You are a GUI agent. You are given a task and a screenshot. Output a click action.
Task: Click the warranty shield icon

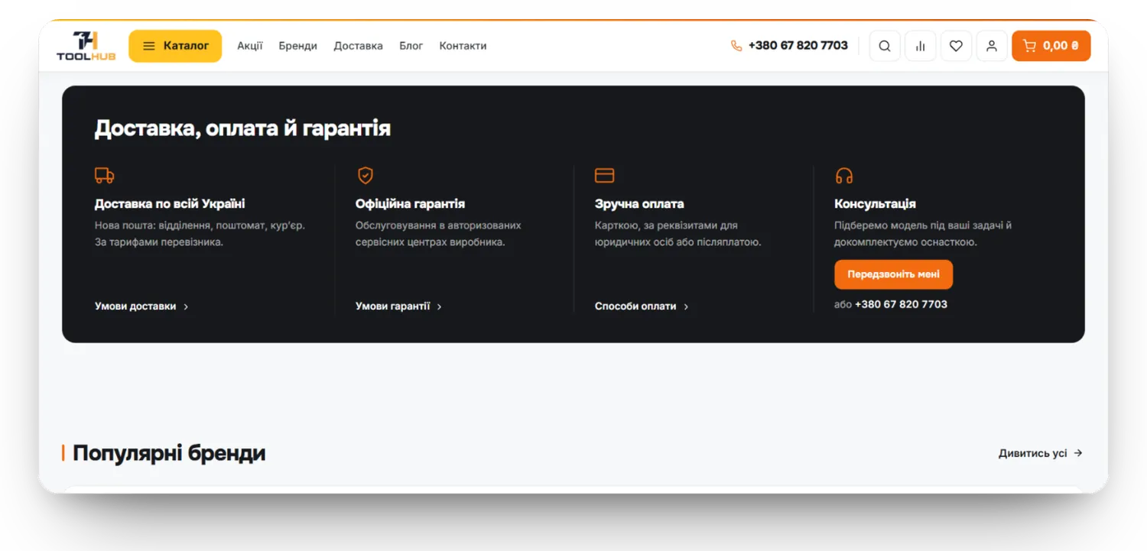(x=366, y=176)
